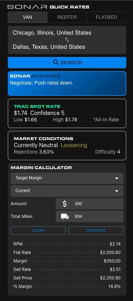Open the Current dropdown arrow

[x=116, y=191]
